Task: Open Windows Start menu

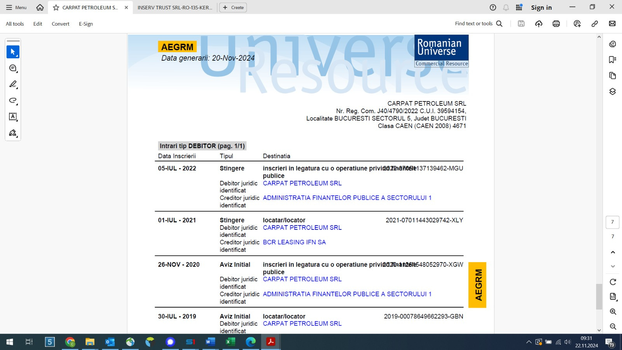Action: pyautogui.click(x=10, y=342)
